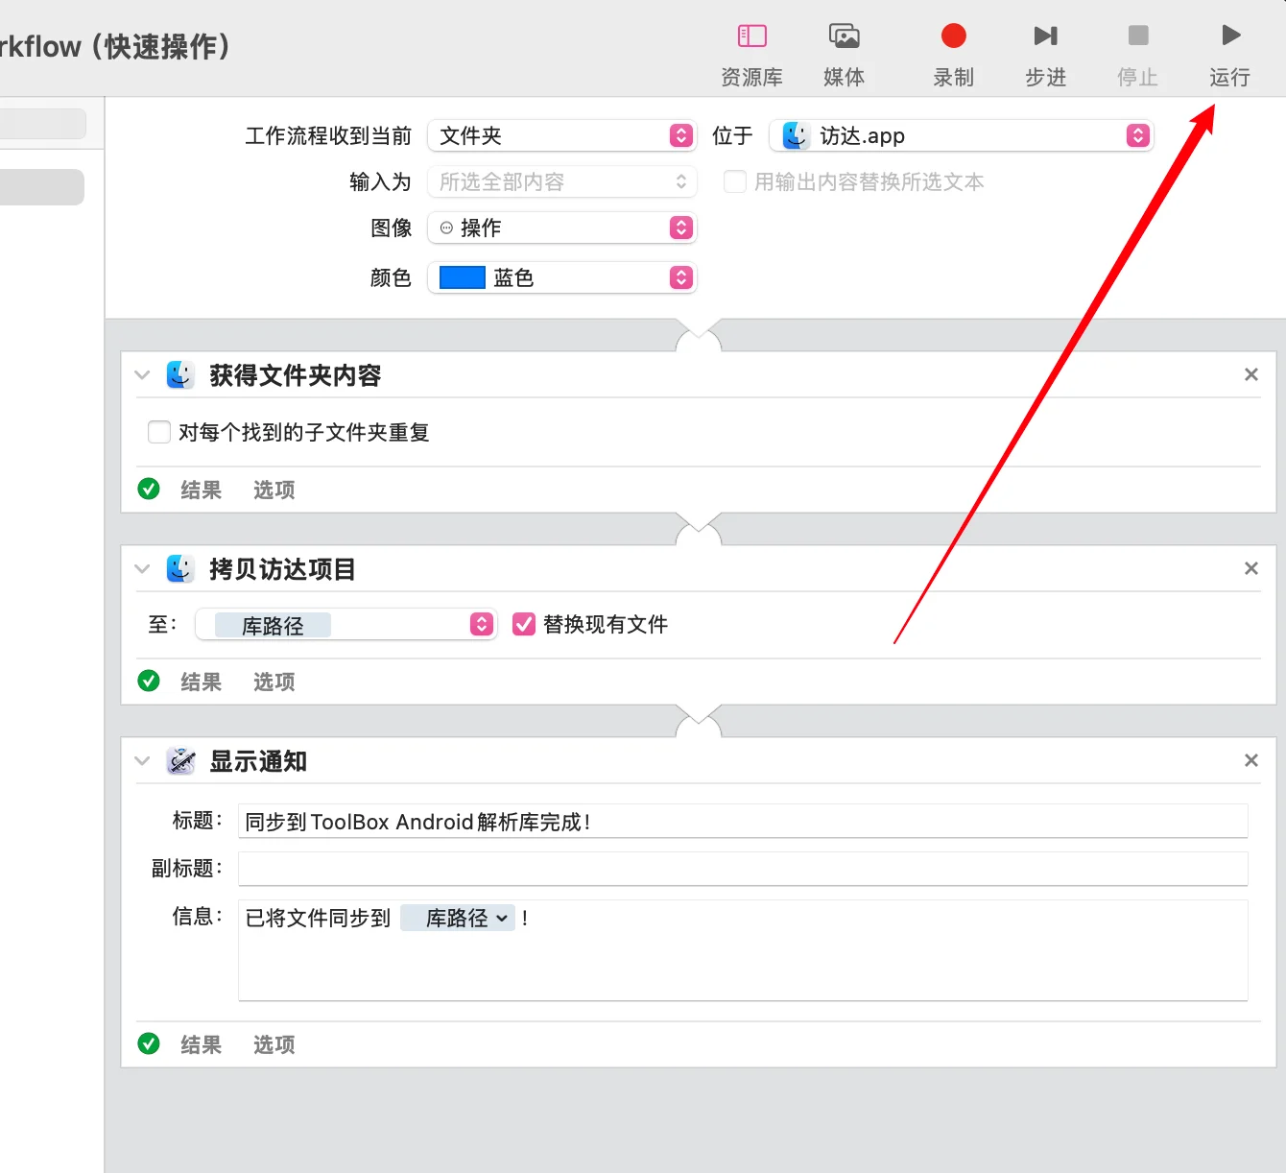The width and height of the screenshot is (1286, 1173).
Task: Open 结果 tab under 获得文件夹内容
Action: tap(201, 491)
